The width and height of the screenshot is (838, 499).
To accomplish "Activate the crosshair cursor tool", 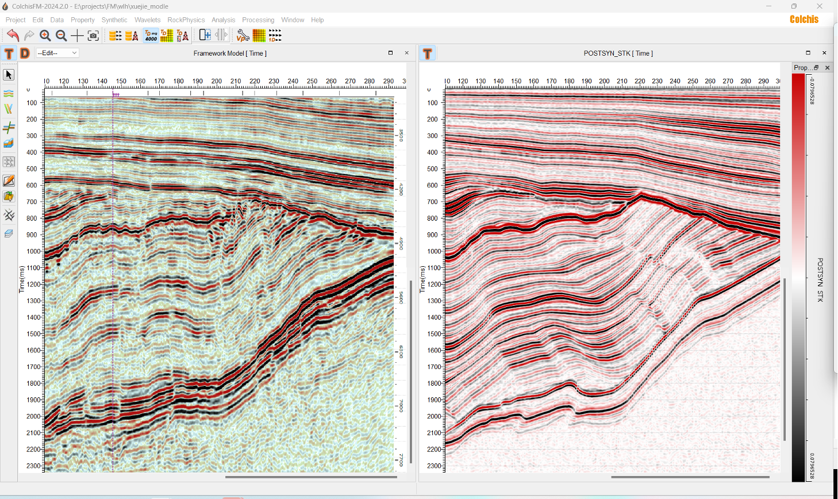I will tap(77, 36).
